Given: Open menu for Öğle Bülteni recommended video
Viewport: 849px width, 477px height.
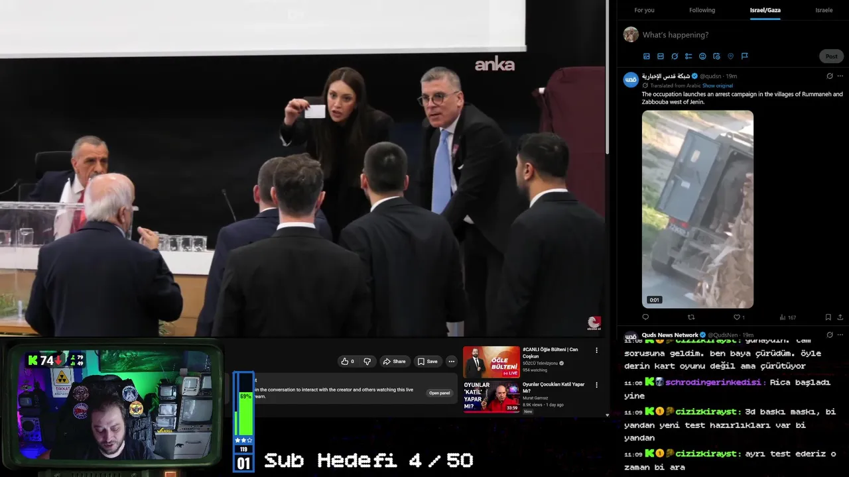Looking at the screenshot, I should [596, 350].
